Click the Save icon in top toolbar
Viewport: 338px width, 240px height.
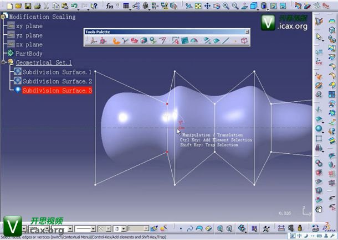coord(28,6)
